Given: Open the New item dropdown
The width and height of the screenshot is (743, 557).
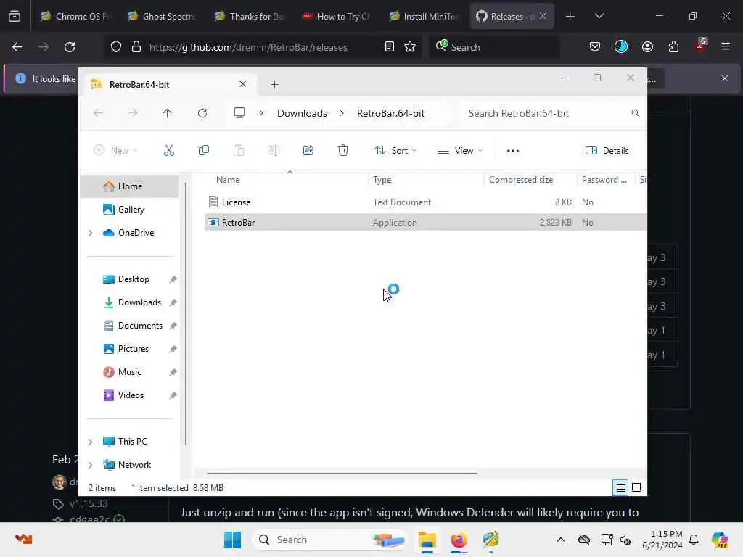Looking at the screenshot, I should pyautogui.click(x=115, y=151).
